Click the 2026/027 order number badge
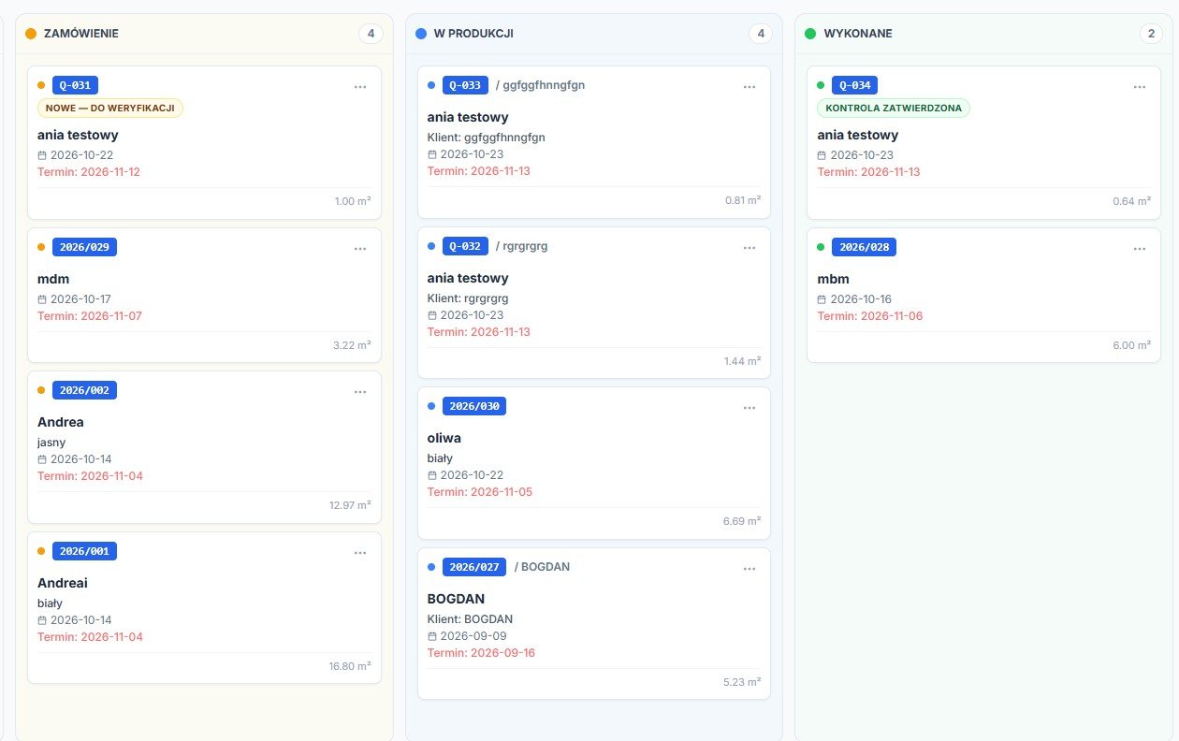 click(x=474, y=567)
